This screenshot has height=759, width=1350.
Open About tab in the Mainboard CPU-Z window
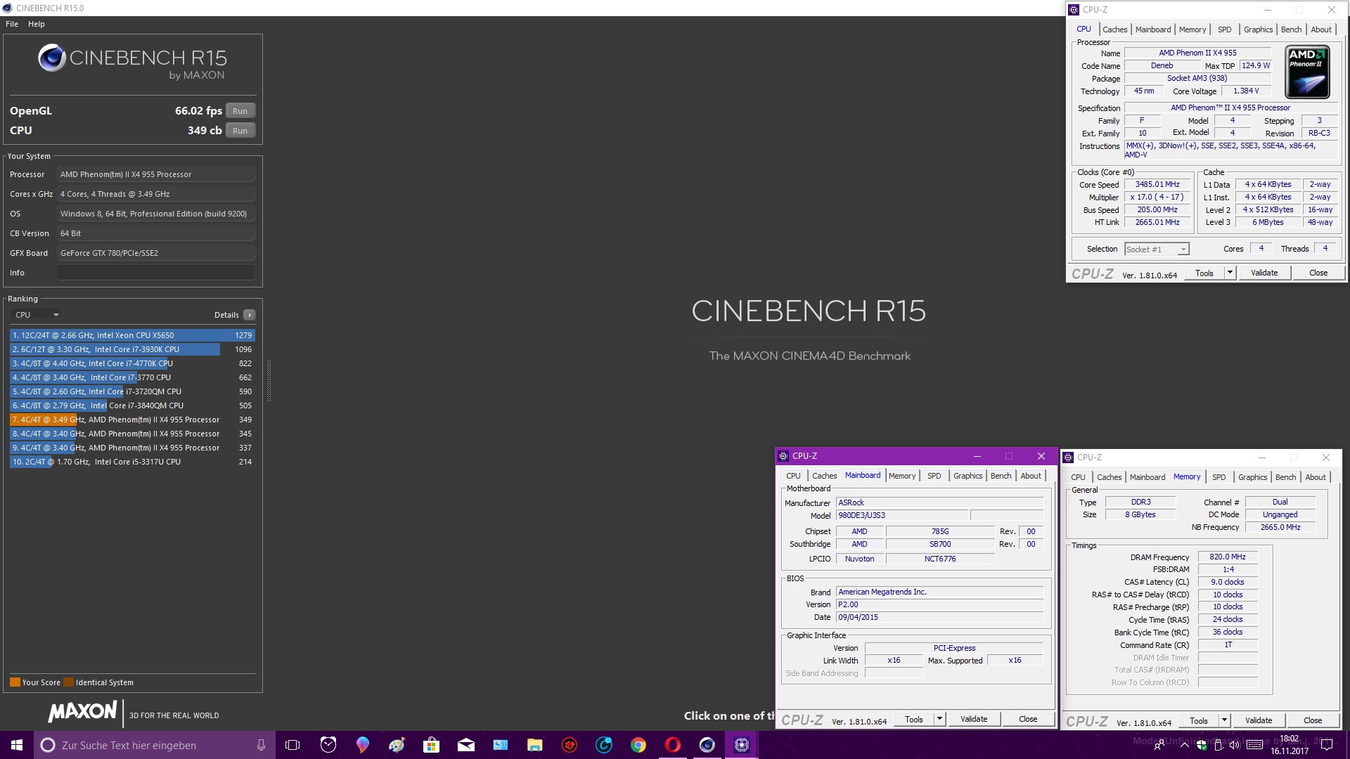1031,476
